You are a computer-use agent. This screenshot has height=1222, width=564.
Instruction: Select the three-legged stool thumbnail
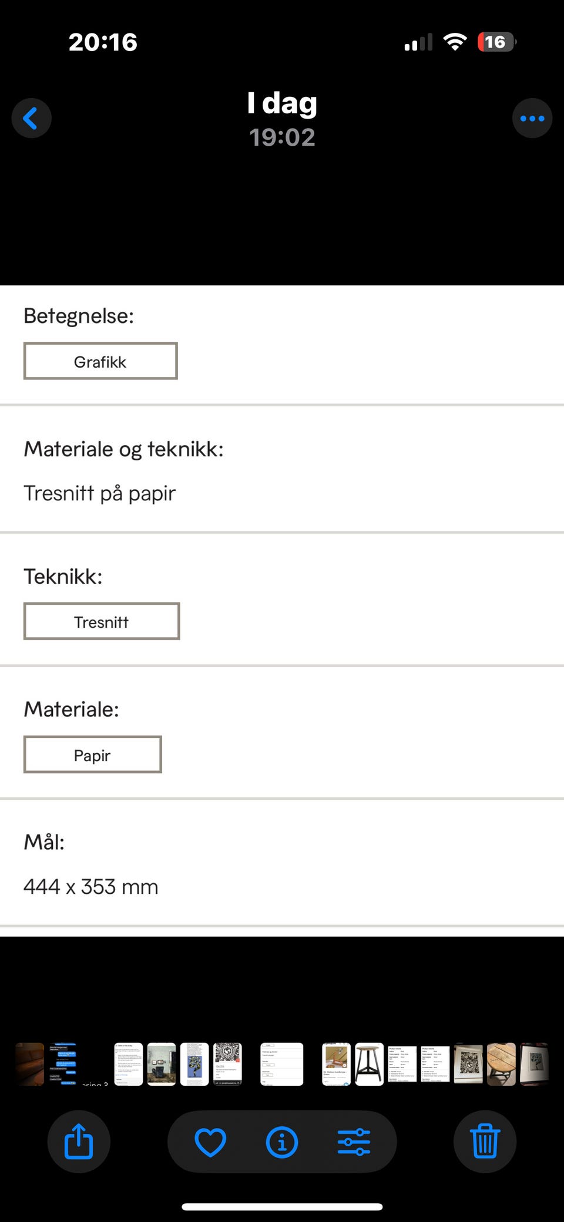(x=370, y=1064)
